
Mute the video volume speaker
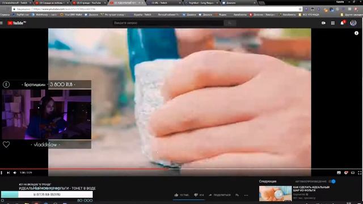pyautogui.click(x=15, y=172)
